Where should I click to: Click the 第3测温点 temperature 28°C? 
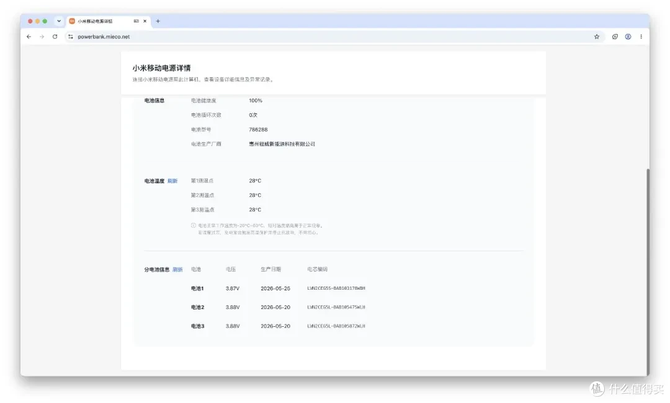255,210
